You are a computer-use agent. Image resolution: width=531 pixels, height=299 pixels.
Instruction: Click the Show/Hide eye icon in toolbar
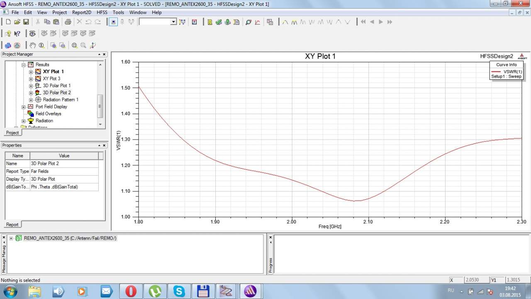[32, 34]
